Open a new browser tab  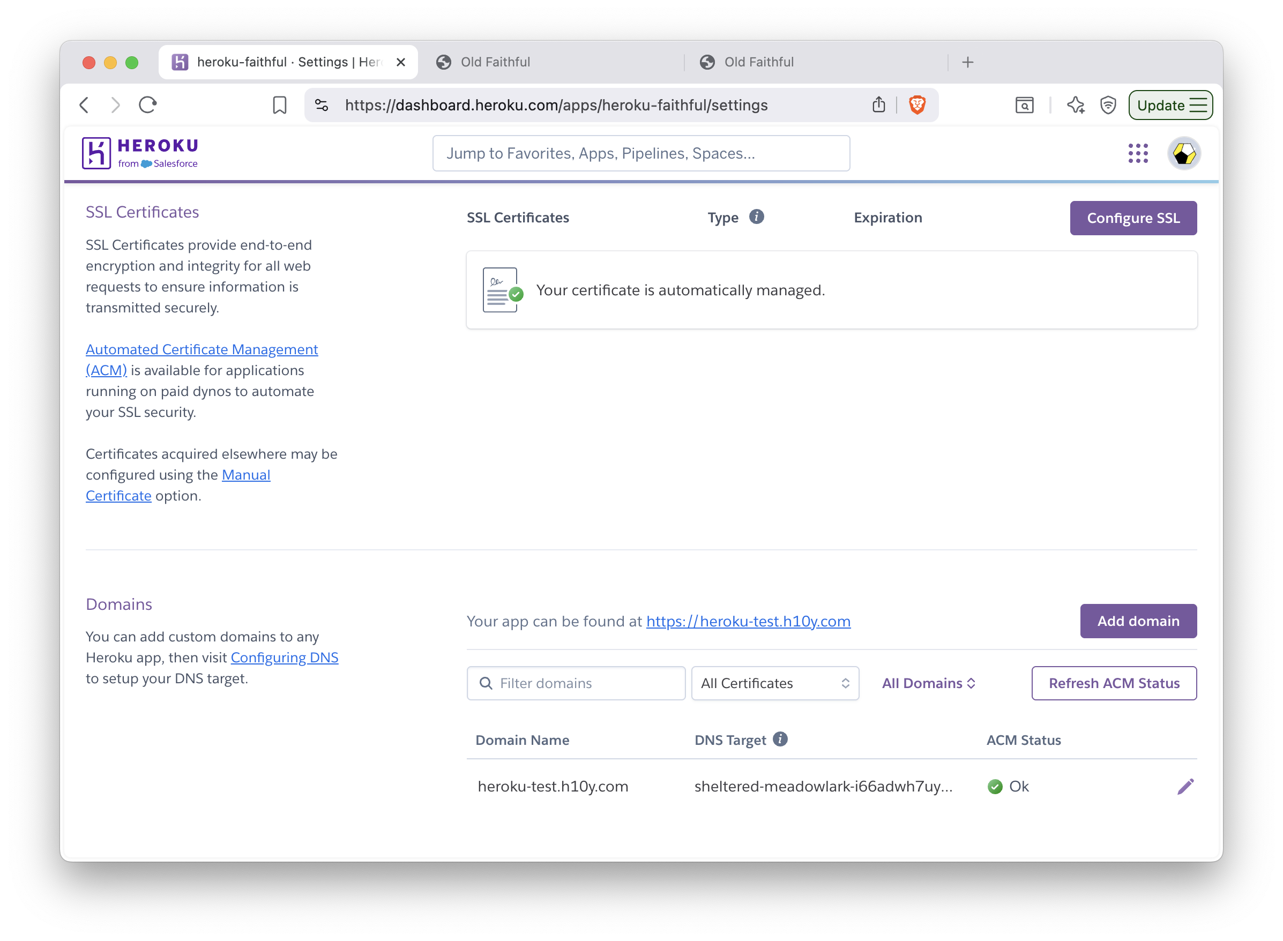point(967,62)
